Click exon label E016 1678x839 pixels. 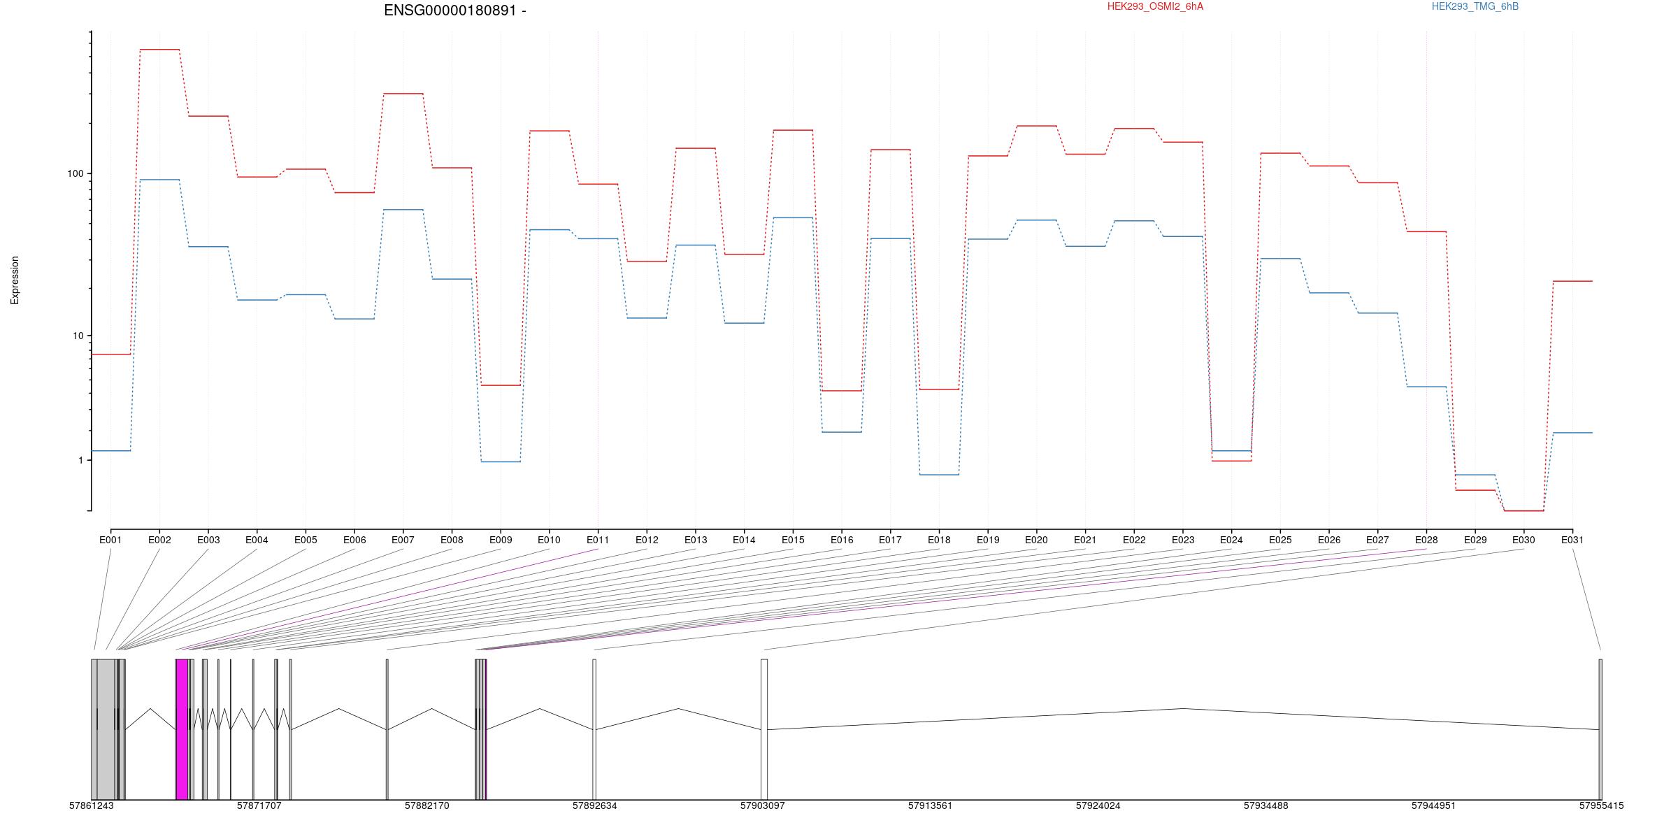tap(842, 540)
